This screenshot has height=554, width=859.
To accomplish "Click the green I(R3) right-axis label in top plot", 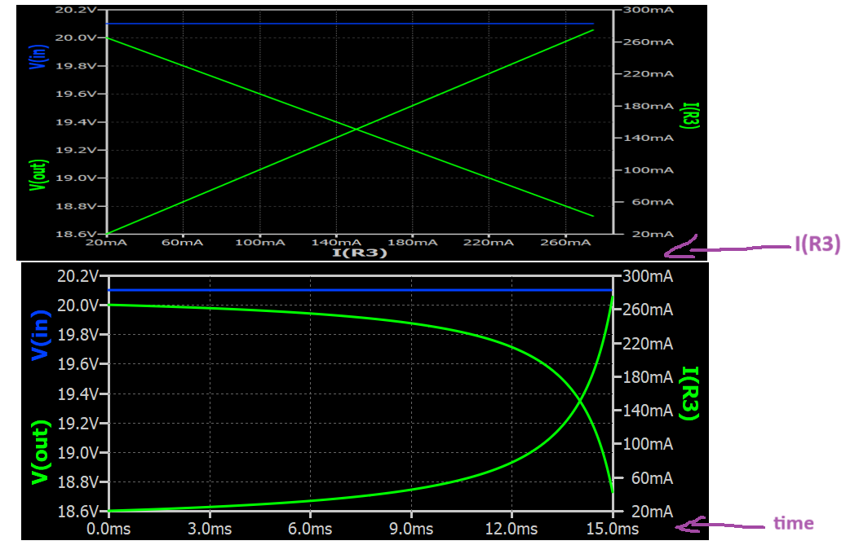I will click(x=689, y=116).
